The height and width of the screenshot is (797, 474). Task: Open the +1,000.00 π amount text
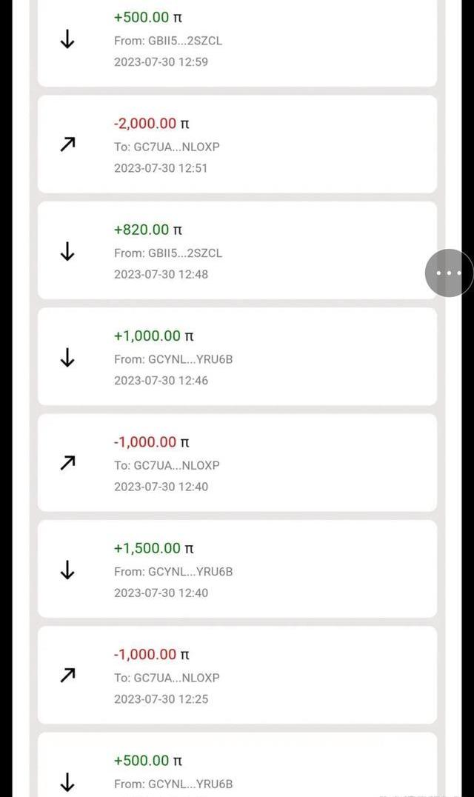pyautogui.click(x=153, y=336)
